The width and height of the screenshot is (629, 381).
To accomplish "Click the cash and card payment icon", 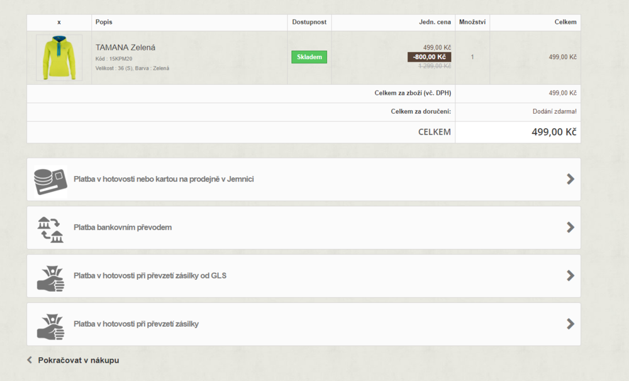I will [50, 181].
